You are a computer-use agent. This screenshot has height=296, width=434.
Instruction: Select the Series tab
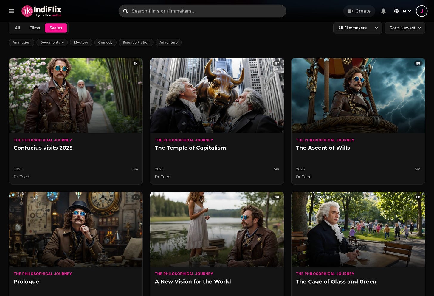click(x=56, y=28)
